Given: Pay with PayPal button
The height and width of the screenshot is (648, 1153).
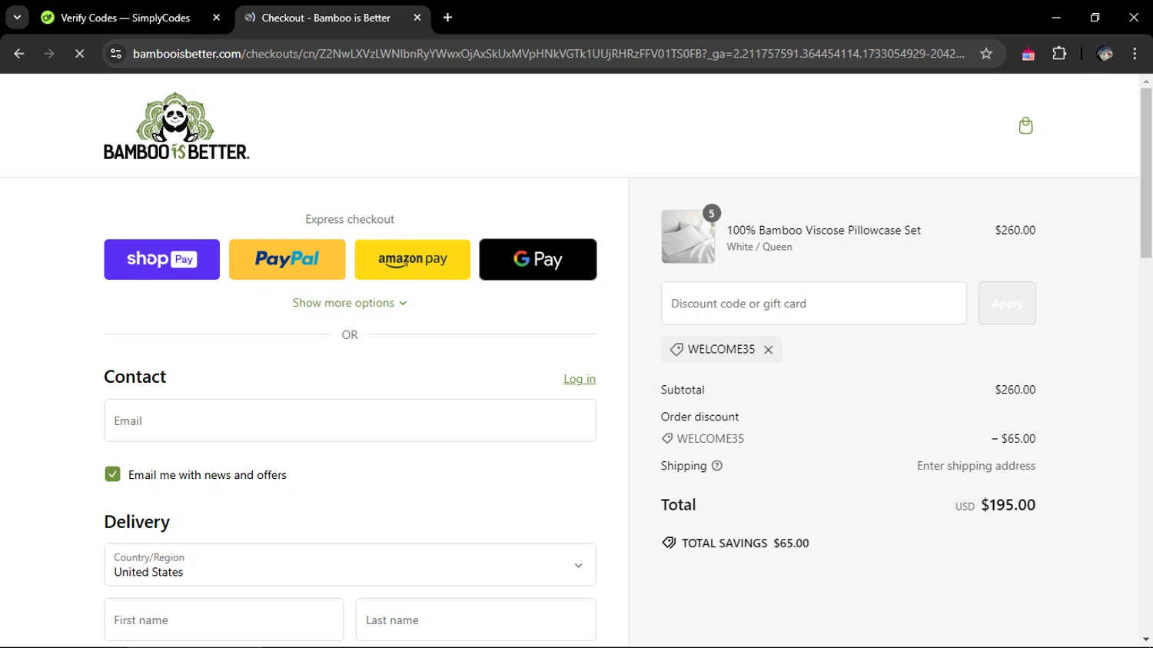Looking at the screenshot, I should 287,259.
